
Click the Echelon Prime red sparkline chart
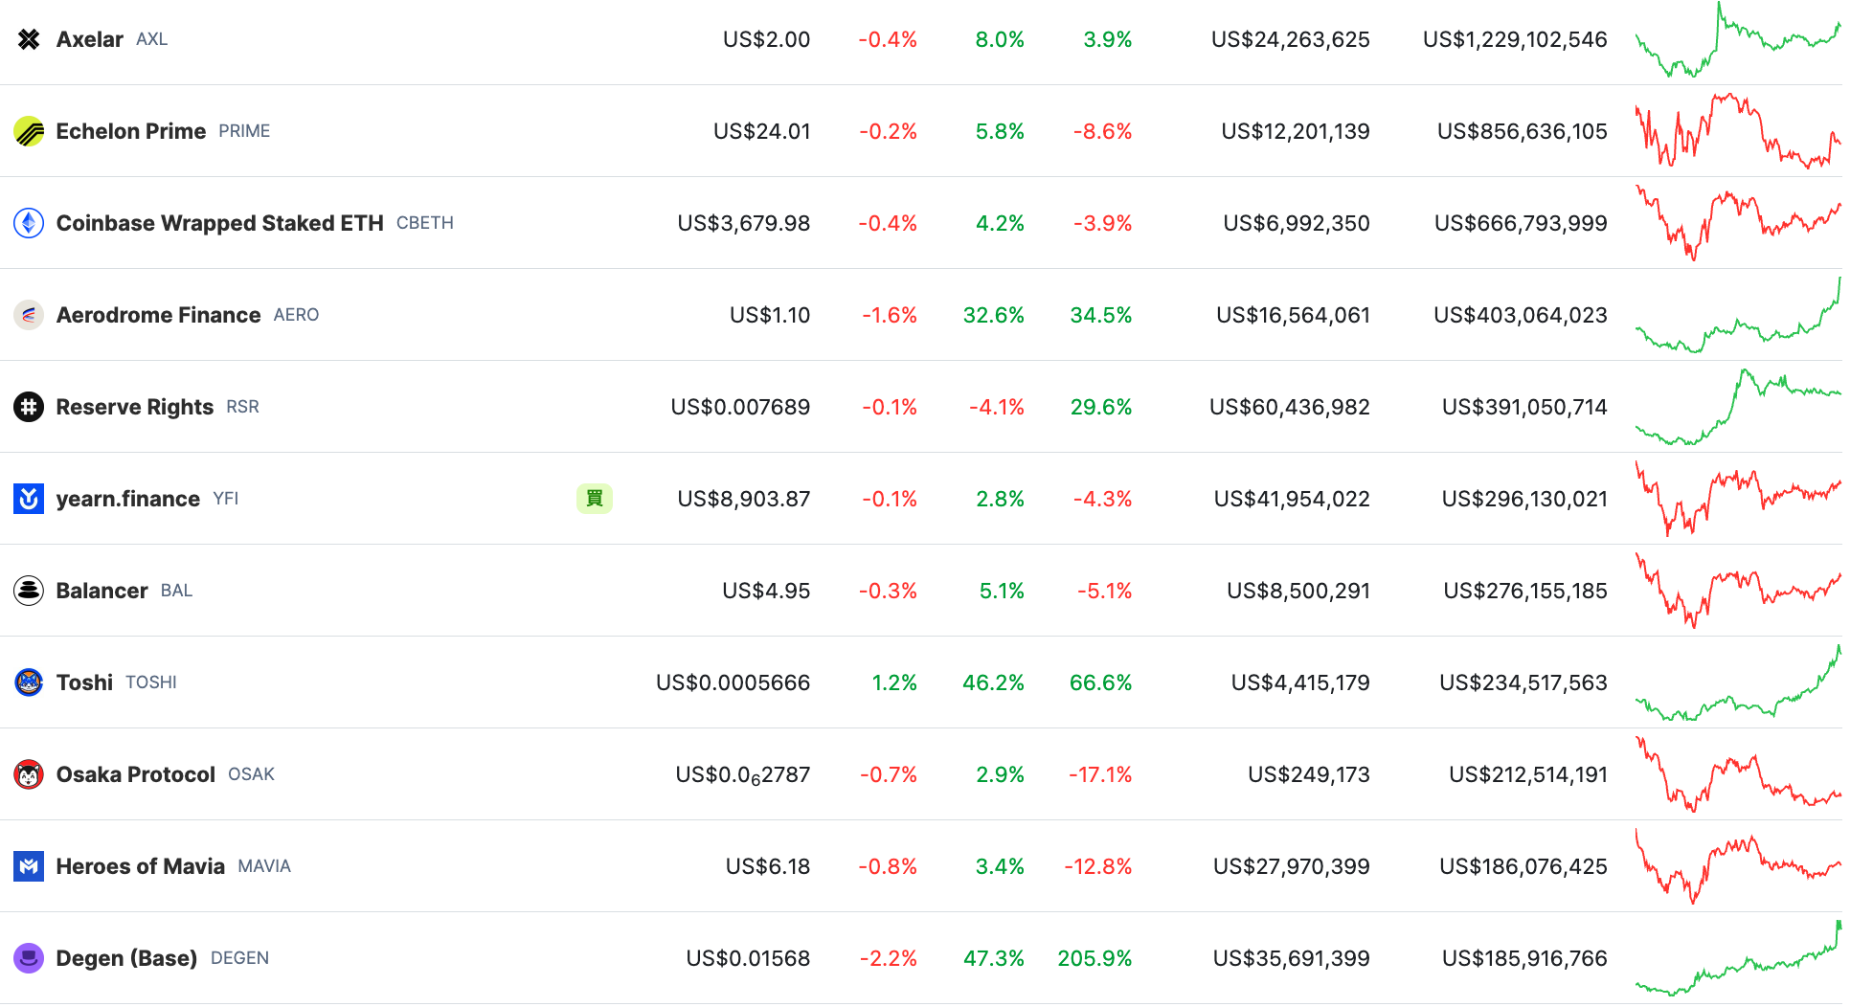tap(1737, 131)
